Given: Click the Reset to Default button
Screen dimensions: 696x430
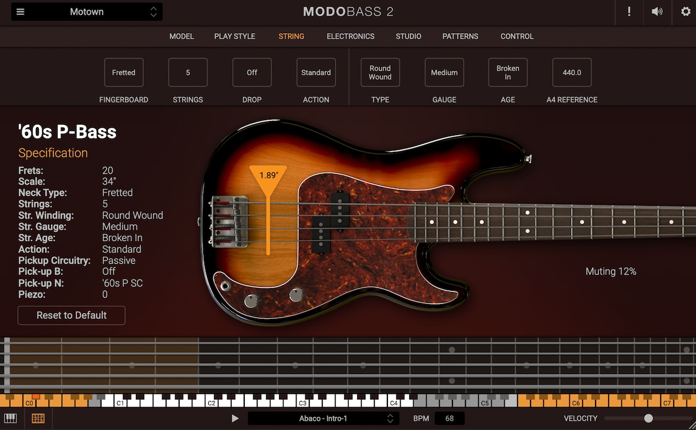Looking at the screenshot, I should click(71, 315).
